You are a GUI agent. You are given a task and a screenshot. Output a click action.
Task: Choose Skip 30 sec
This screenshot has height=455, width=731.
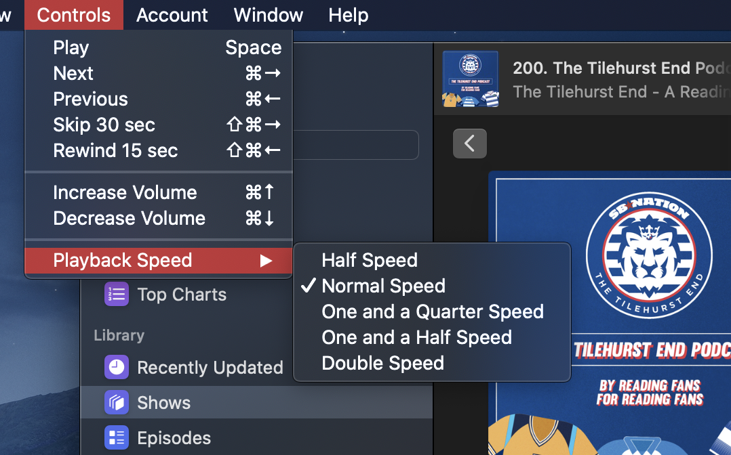click(x=159, y=125)
